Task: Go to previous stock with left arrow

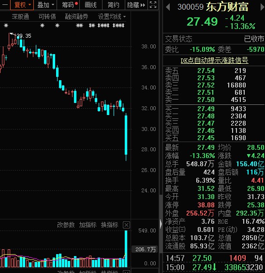Action: pyautogui.click(x=168, y=7)
